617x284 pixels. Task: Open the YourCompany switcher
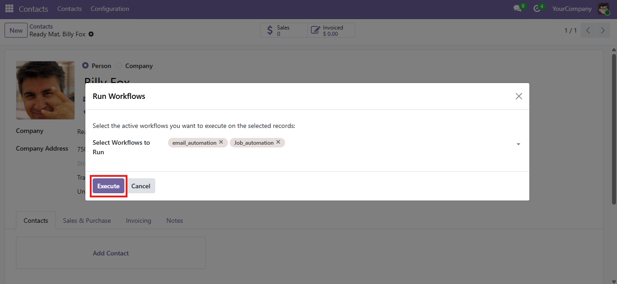[x=572, y=9]
